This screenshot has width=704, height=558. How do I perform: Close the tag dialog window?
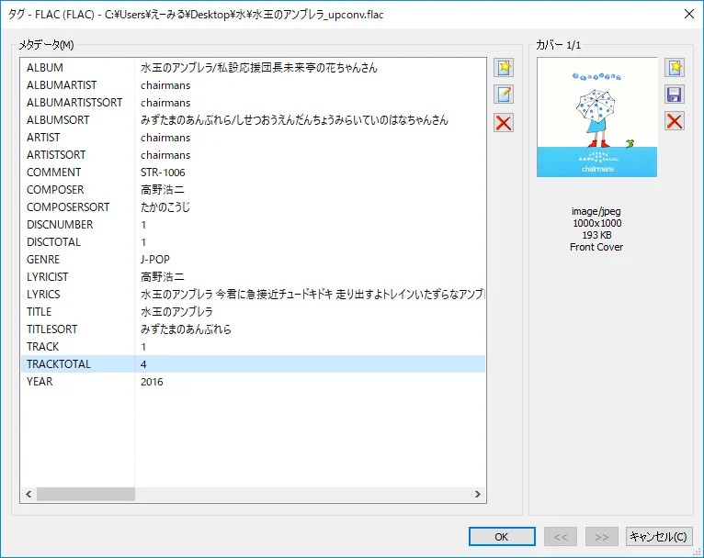click(x=688, y=13)
